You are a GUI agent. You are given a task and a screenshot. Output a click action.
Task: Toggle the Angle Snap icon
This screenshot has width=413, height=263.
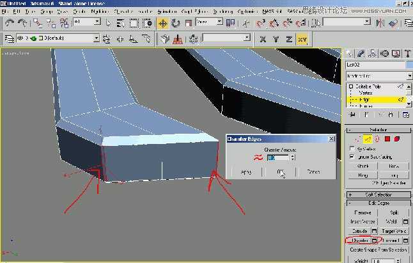tap(274, 23)
